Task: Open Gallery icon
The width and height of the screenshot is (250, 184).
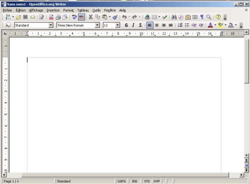Action: 188,17
